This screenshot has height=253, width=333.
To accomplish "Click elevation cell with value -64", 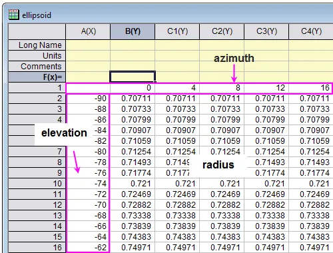I will point(88,237).
